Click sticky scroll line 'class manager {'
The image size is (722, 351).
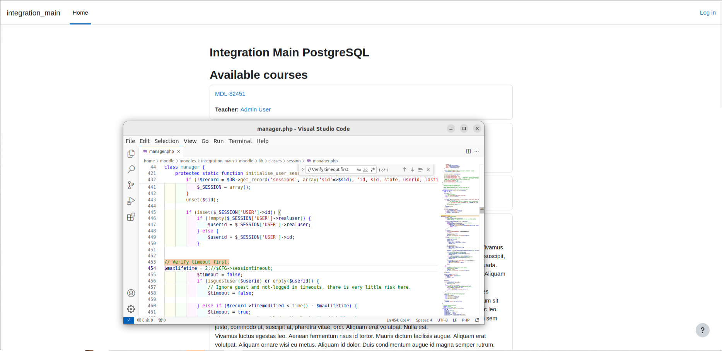[184, 167]
